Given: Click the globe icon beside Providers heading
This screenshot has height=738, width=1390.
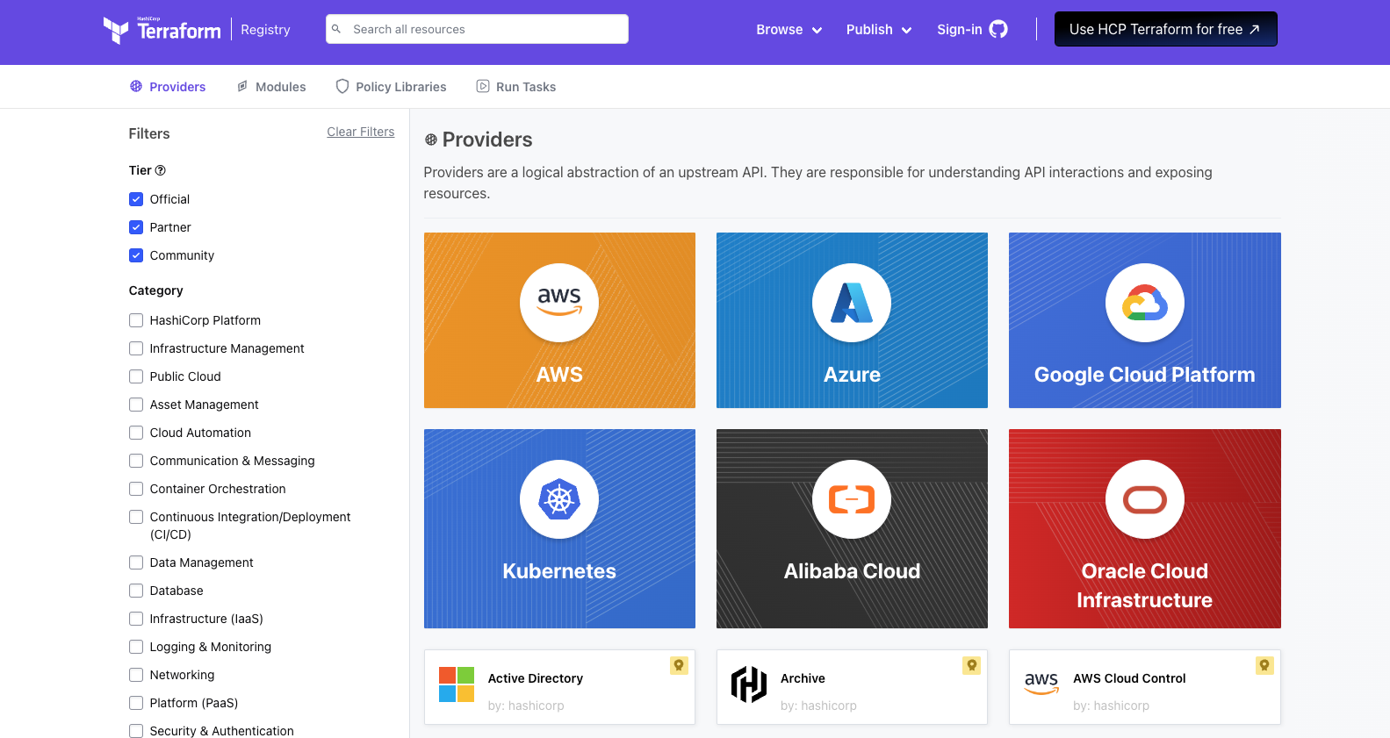Looking at the screenshot, I should point(431,140).
